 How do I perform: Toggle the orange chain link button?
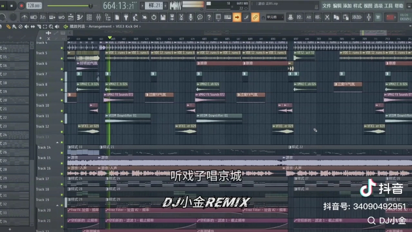tap(255, 17)
